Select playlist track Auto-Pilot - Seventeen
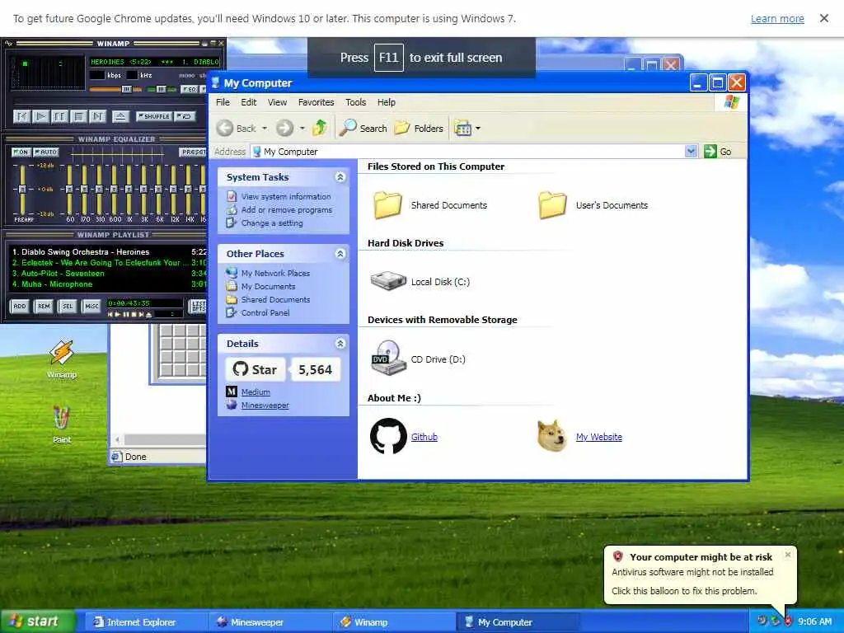 click(110, 274)
